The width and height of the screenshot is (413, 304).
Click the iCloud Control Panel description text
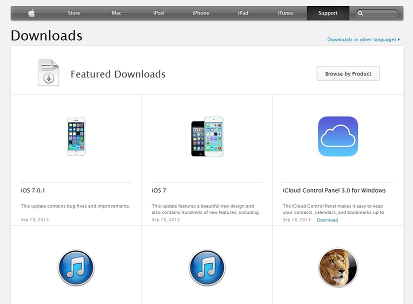point(333,209)
